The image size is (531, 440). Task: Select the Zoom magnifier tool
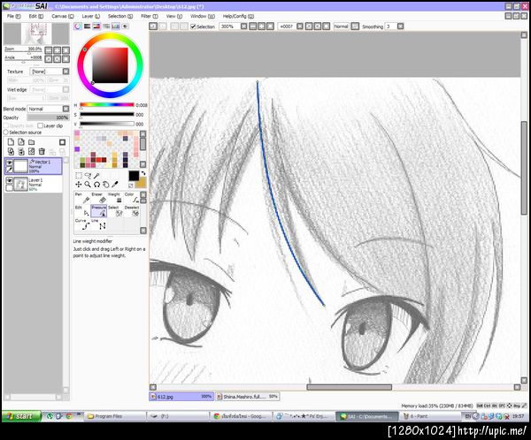click(x=88, y=185)
